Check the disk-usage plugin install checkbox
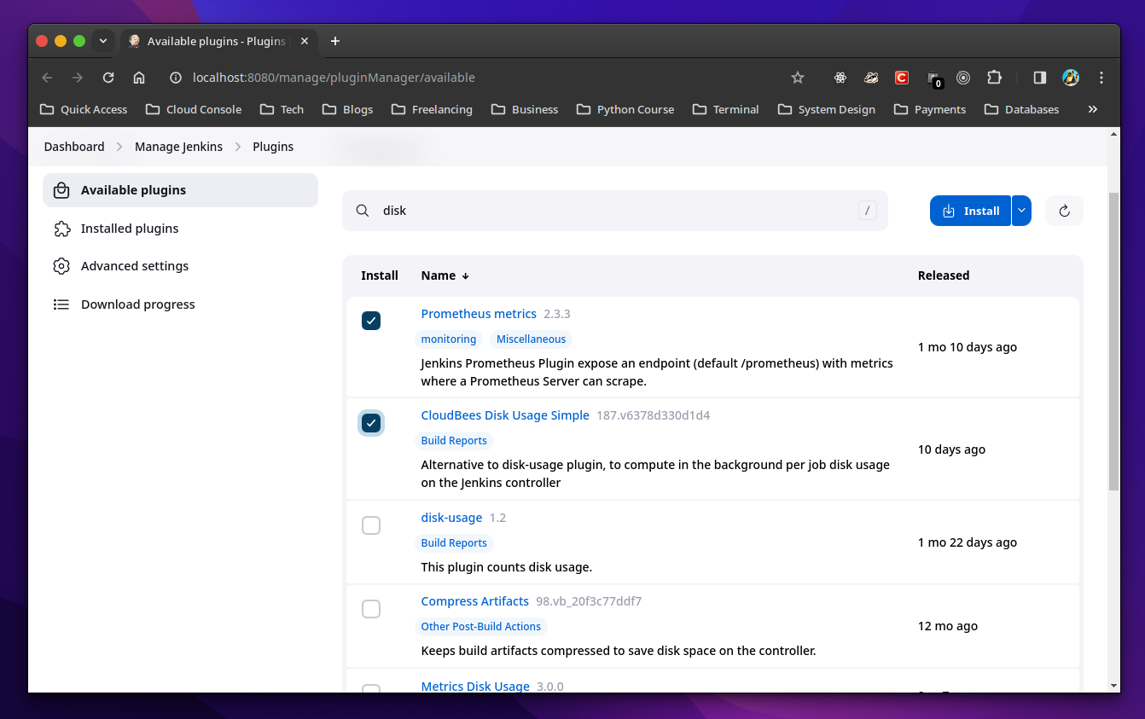 pos(371,525)
